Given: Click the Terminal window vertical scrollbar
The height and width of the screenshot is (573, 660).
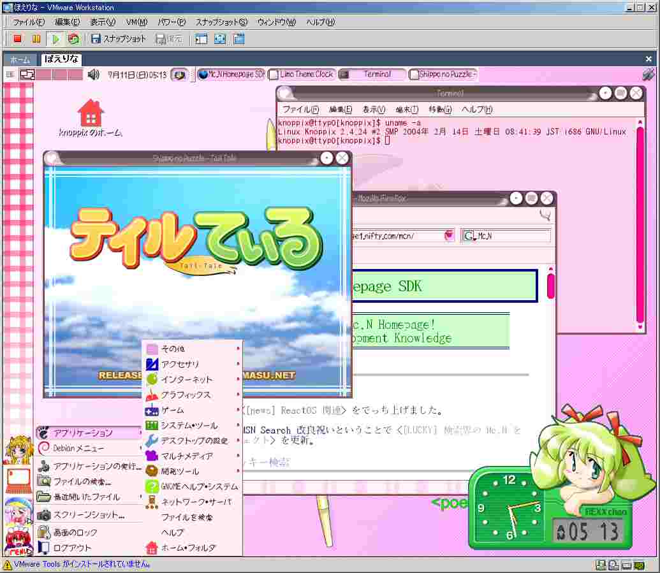Looking at the screenshot, I should click(x=641, y=223).
